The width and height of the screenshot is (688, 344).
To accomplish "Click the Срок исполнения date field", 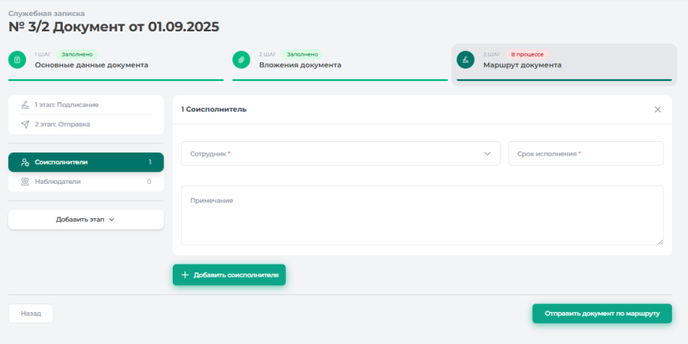I will tap(586, 153).
